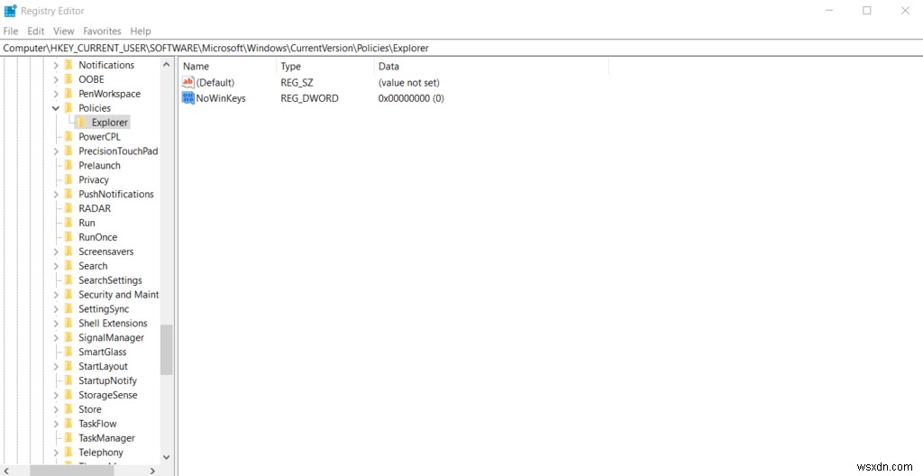
Task: Expand the PrecisionTouchPad key
Action: (x=55, y=151)
